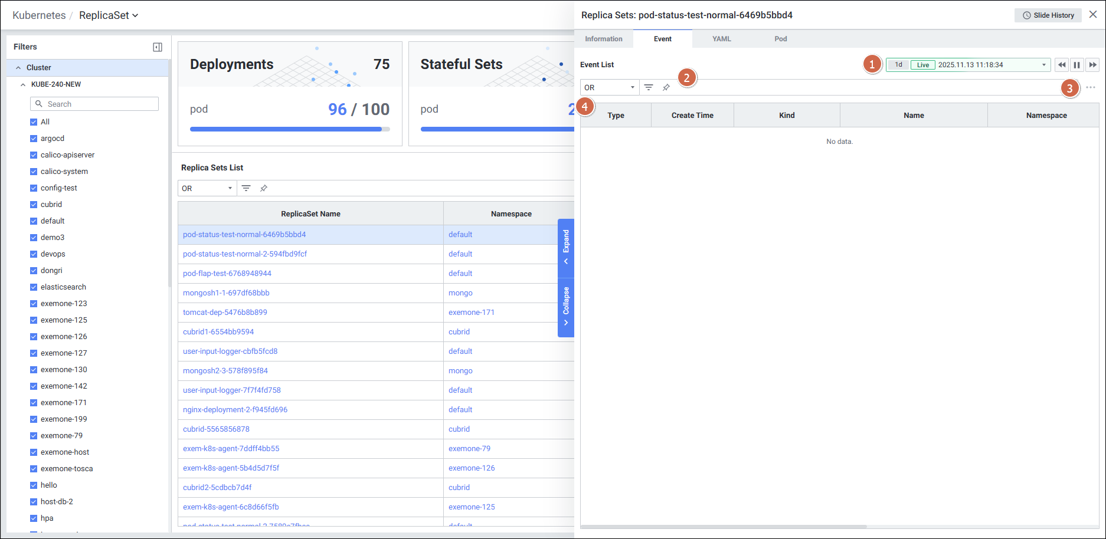Viewport: 1106px width, 539px height.
Task: Switch to the YAML tab
Action: click(x=721, y=39)
